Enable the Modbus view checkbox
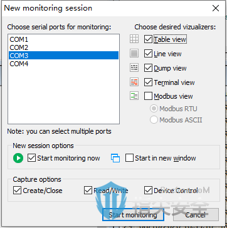This screenshot has height=228, width=227. 148,96
